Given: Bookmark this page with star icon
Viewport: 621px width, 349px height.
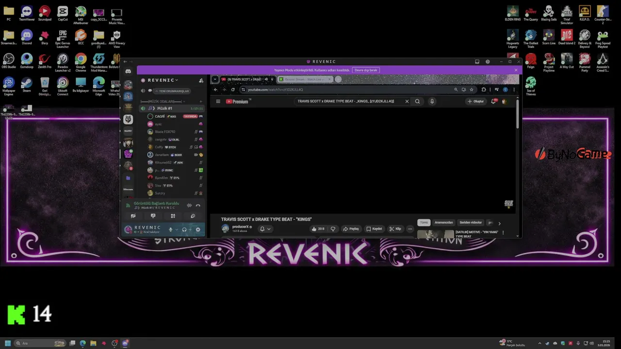Looking at the screenshot, I should [471, 90].
